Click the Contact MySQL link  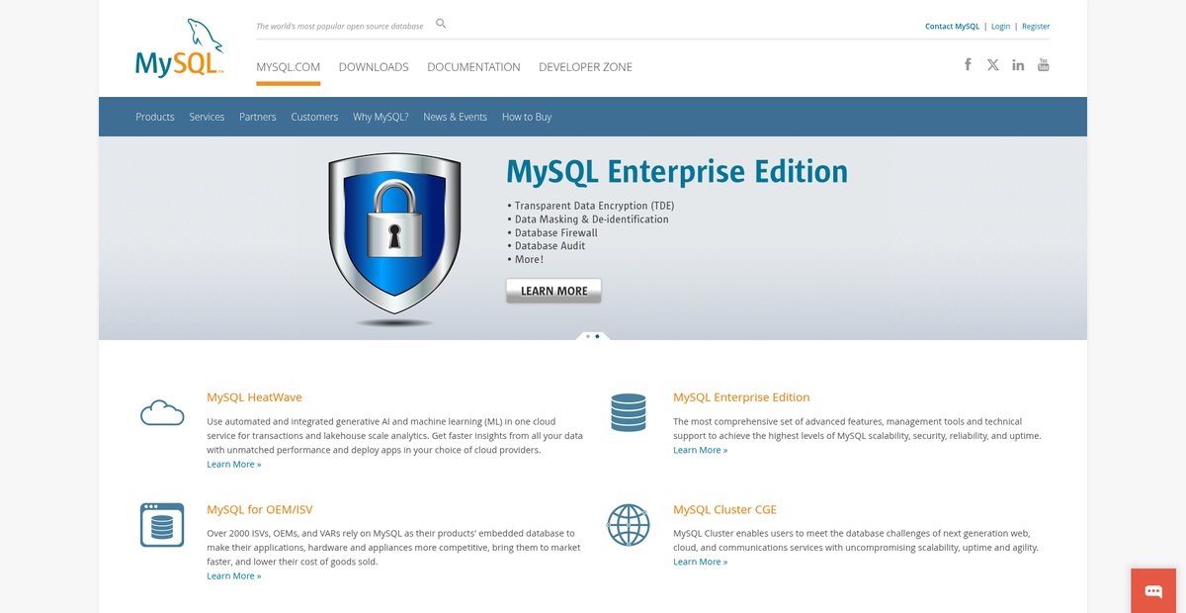[x=952, y=27]
